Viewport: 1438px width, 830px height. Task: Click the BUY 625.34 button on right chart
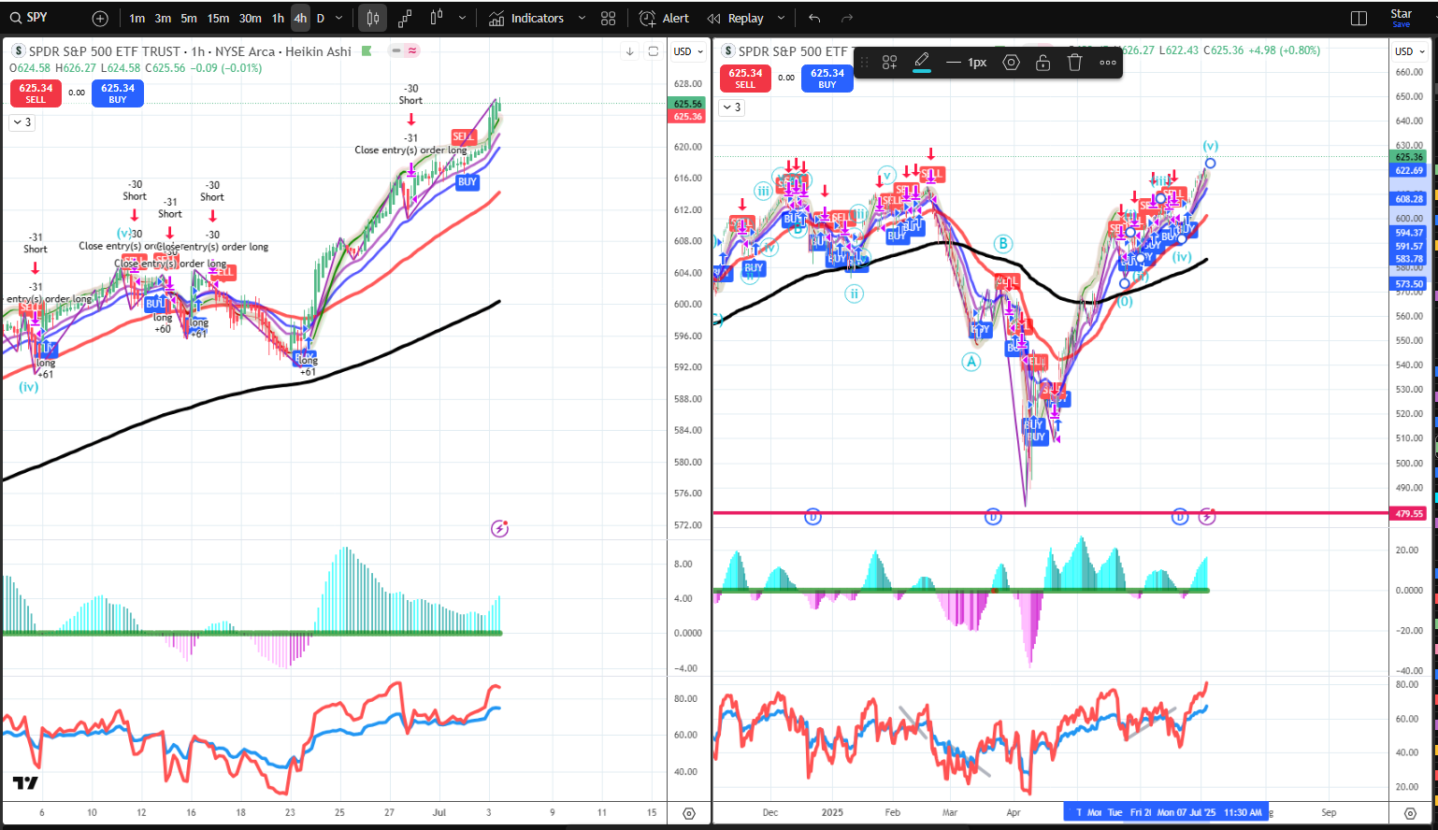pos(827,79)
